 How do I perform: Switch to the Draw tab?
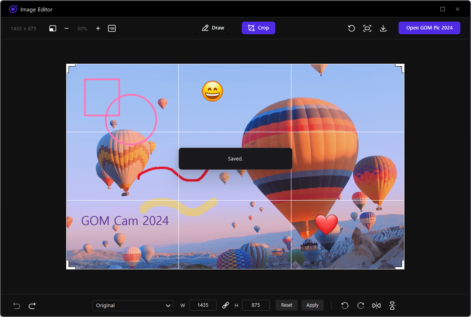coord(213,28)
